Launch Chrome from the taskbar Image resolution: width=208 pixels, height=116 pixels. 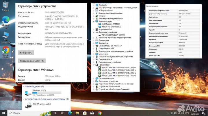[x=100, y=113]
